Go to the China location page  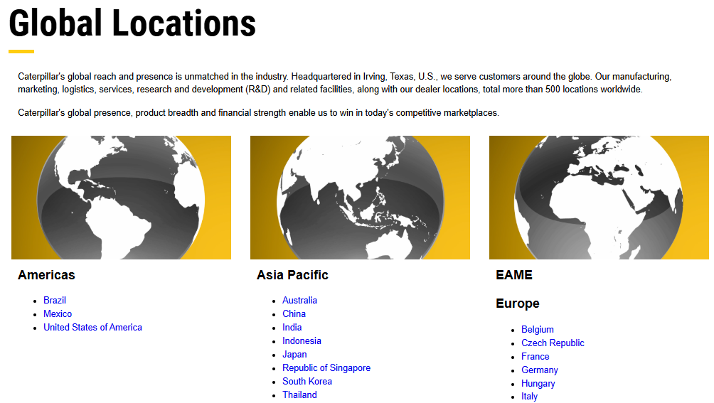point(294,314)
